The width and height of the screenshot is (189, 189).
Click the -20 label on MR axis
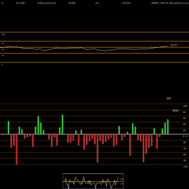click(x=184, y=143)
